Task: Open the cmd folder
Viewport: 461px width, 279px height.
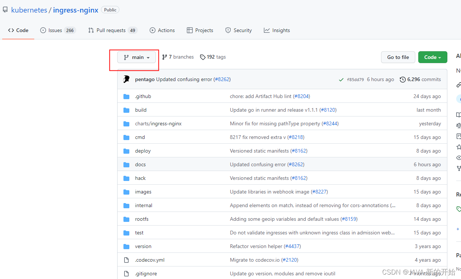Action: (140, 137)
